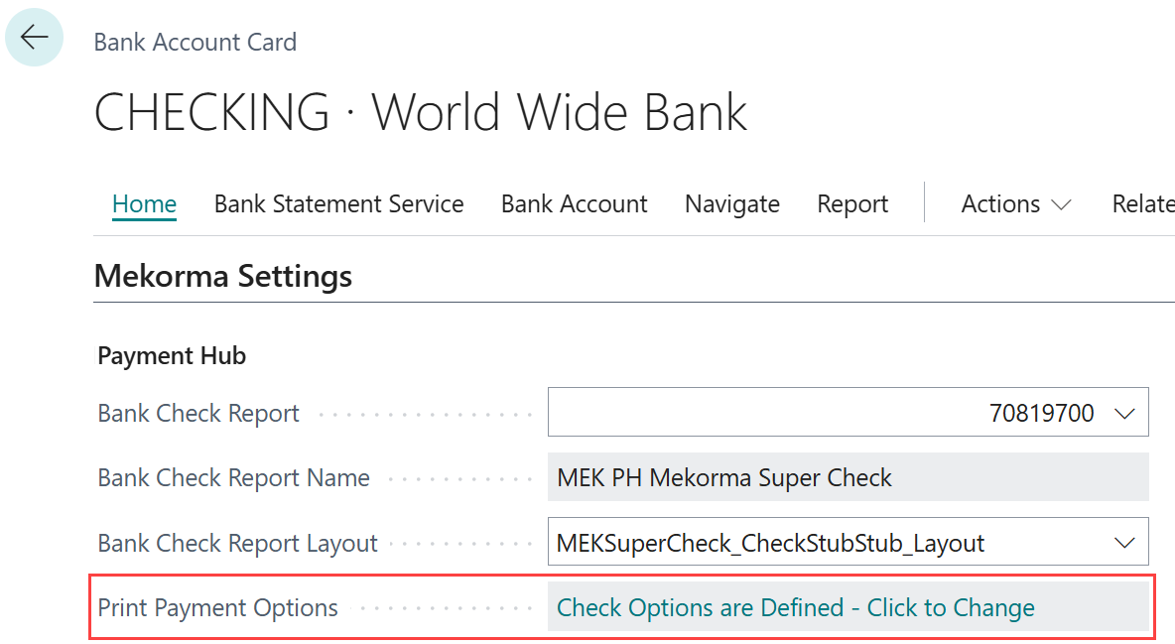Open the Bank Check Report dropdown

1124,412
